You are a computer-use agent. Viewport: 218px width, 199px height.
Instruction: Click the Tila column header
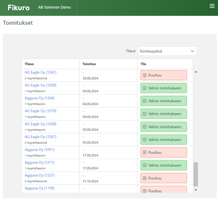tap(144, 64)
